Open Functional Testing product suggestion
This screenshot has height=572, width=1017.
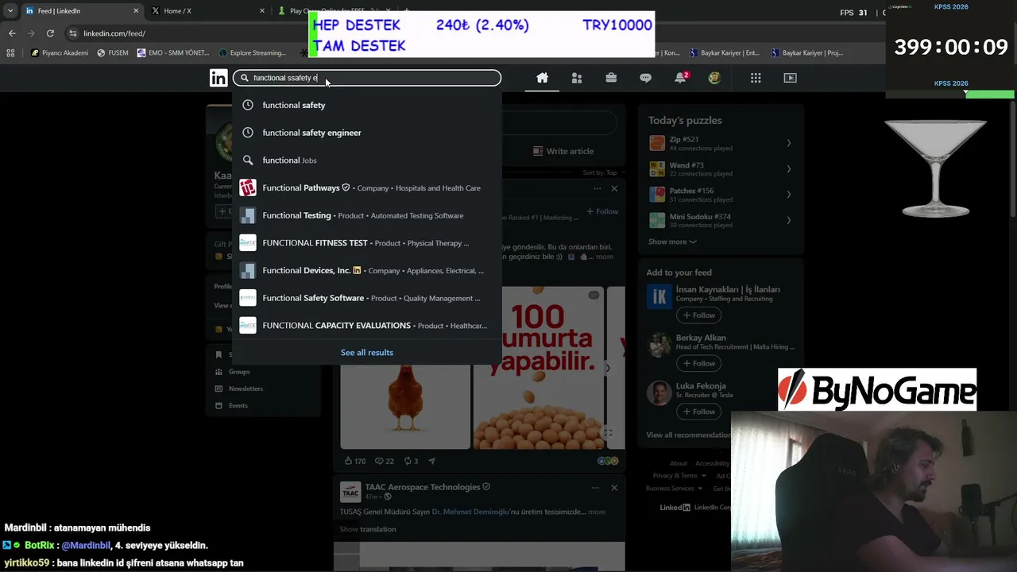click(367, 215)
